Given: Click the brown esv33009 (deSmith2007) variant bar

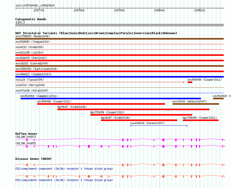Looking at the screenshot, I should (195, 104).
